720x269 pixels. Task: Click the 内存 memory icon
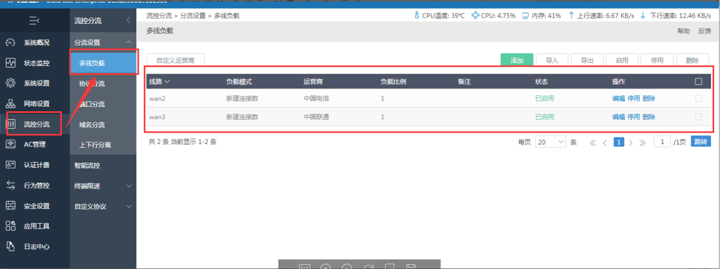click(x=525, y=15)
